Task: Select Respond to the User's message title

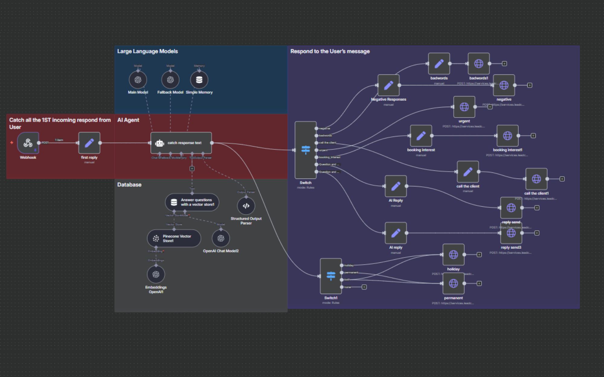Action: tap(330, 51)
